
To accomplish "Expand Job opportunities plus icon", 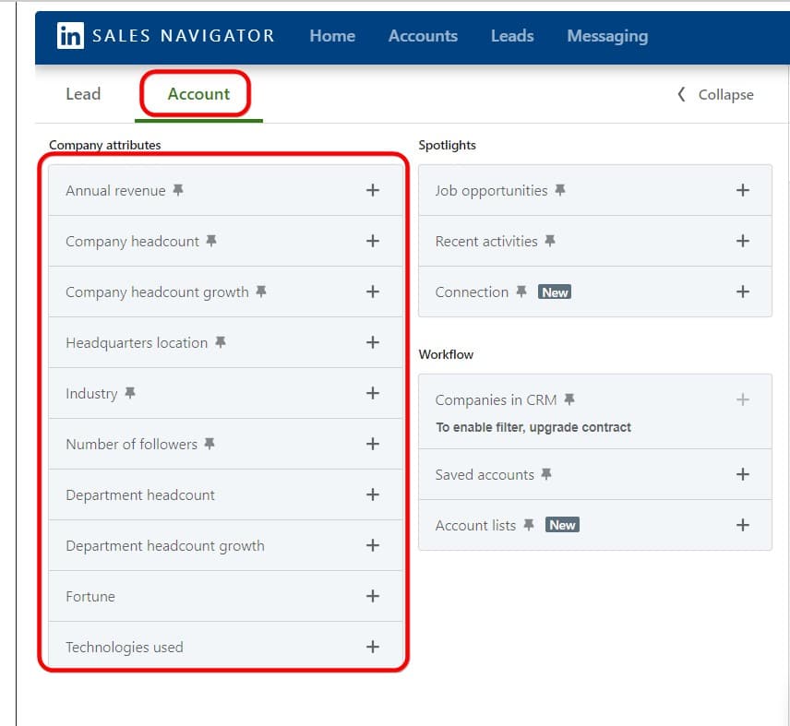I will 742,190.
